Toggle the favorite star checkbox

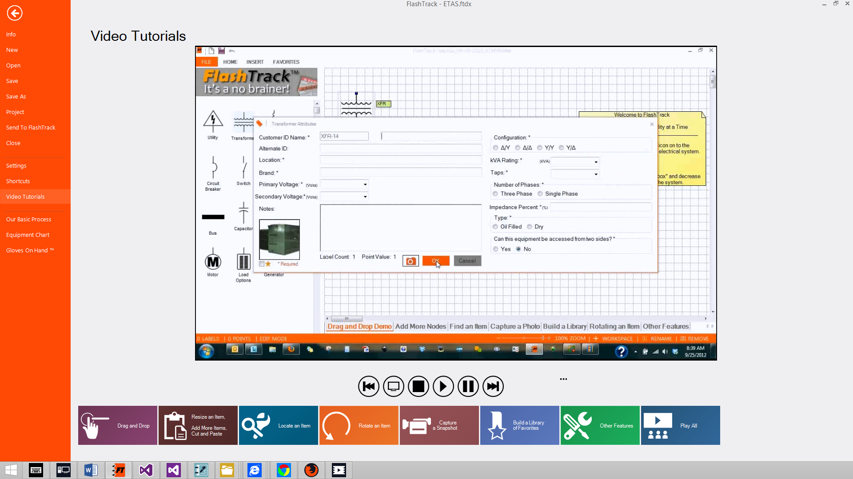tap(262, 264)
